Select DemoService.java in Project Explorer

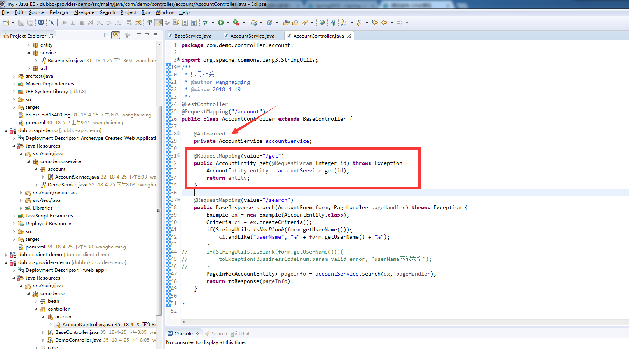click(67, 185)
